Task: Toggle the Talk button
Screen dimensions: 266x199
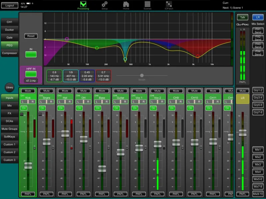Action: [x=242, y=17]
